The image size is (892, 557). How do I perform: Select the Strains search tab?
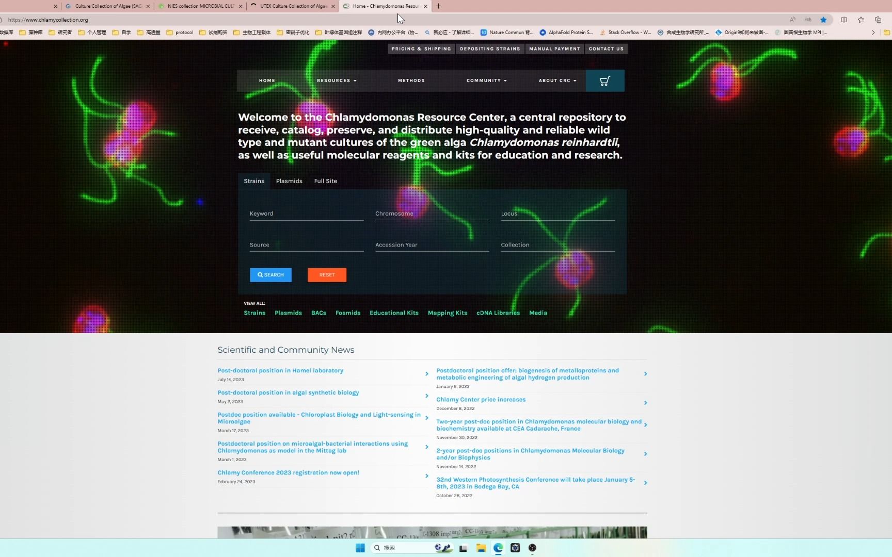click(254, 181)
